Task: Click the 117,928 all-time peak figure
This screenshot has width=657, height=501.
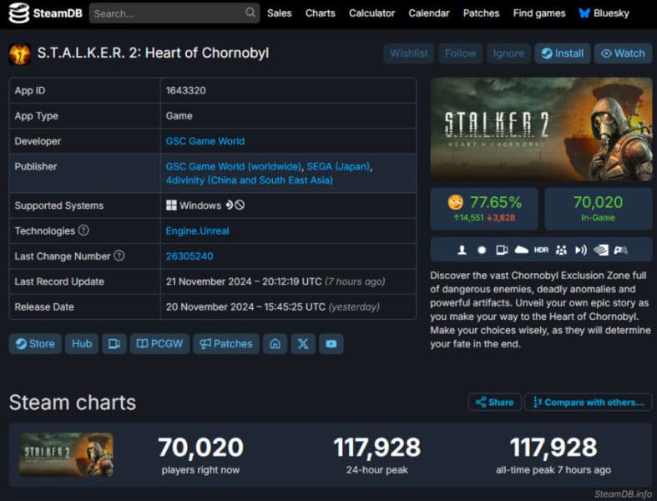Action: [553, 447]
